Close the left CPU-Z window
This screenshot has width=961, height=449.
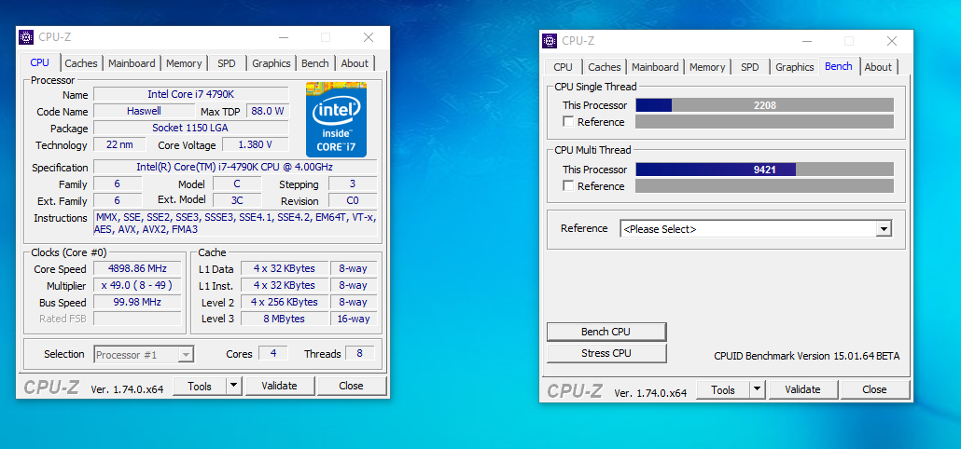[x=369, y=37]
